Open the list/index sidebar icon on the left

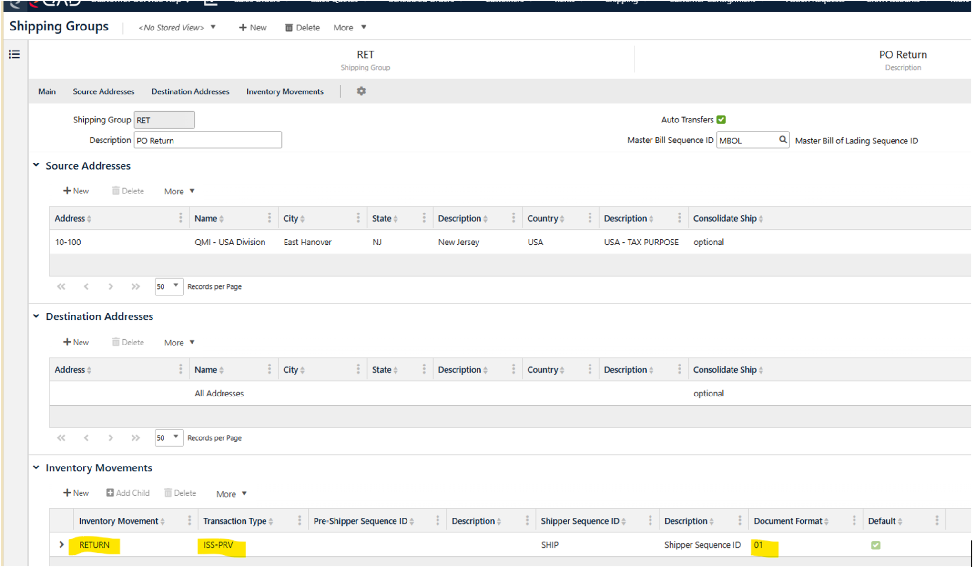pyautogui.click(x=14, y=54)
